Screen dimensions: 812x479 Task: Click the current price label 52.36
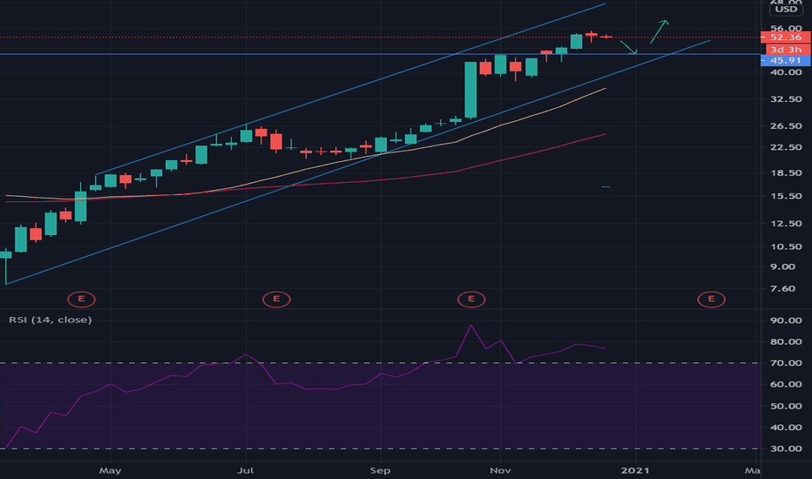click(786, 37)
